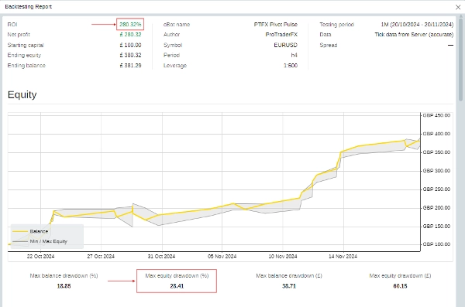Screen dimensions: 465x307
Task: Click the 10 Nov 2024 axis label
Action: [x=283, y=257]
